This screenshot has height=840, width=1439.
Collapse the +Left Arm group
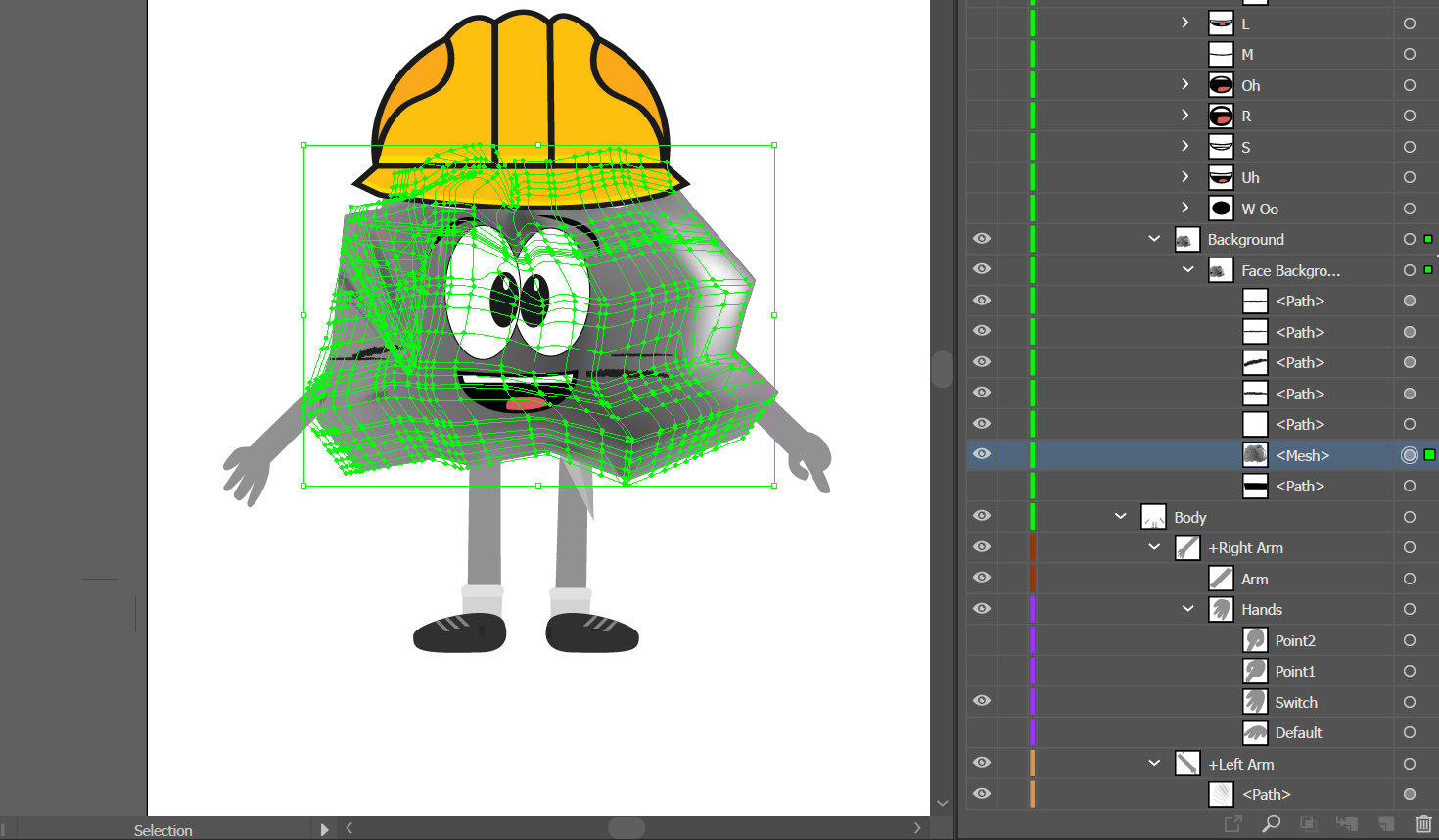tap(1154, 764)
